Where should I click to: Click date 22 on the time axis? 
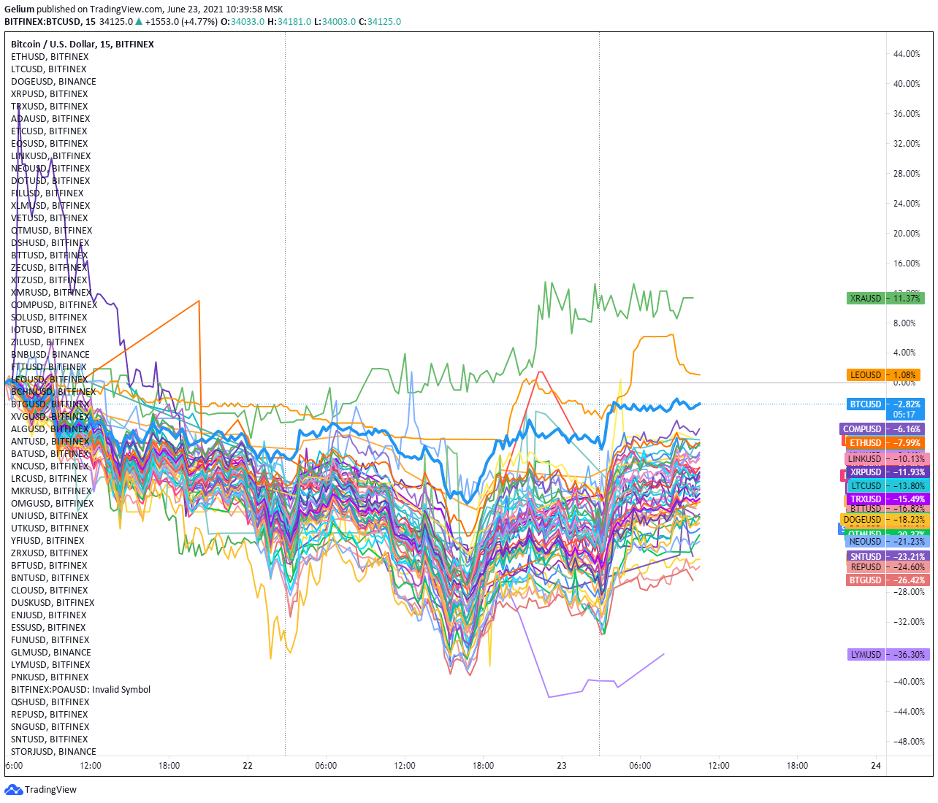[248, 765]
